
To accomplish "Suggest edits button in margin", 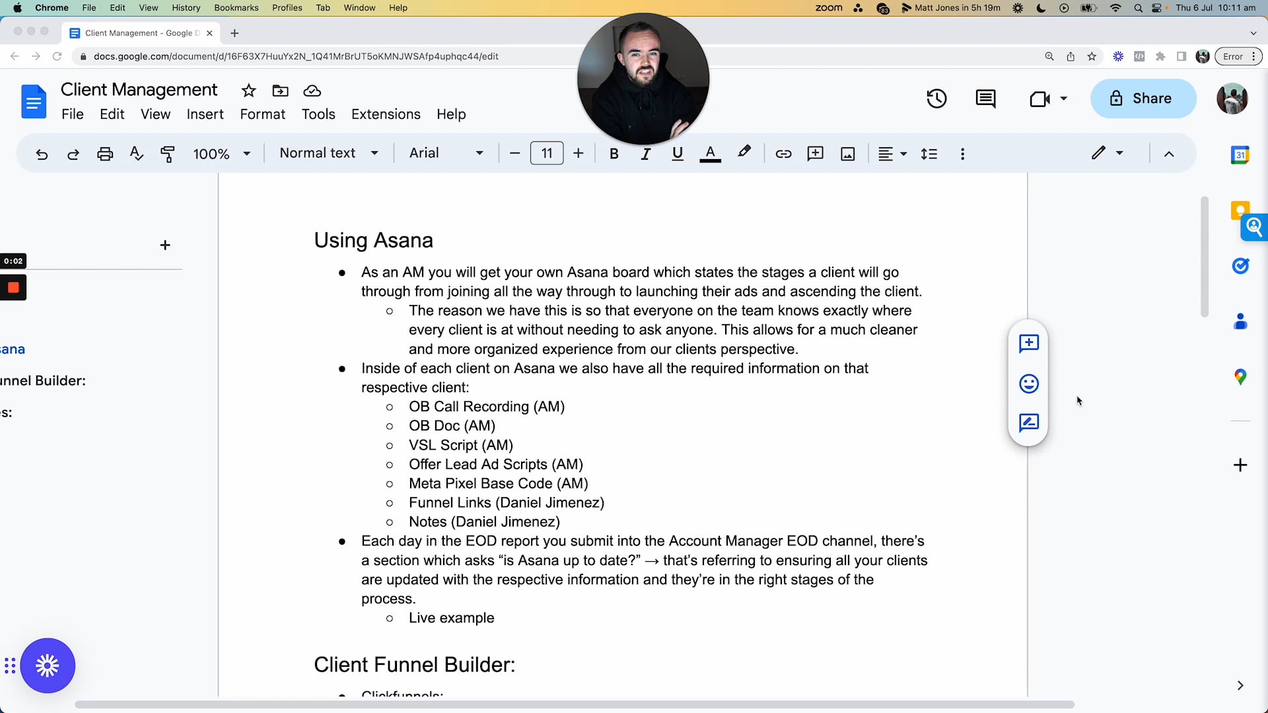I will point(1029,423).
